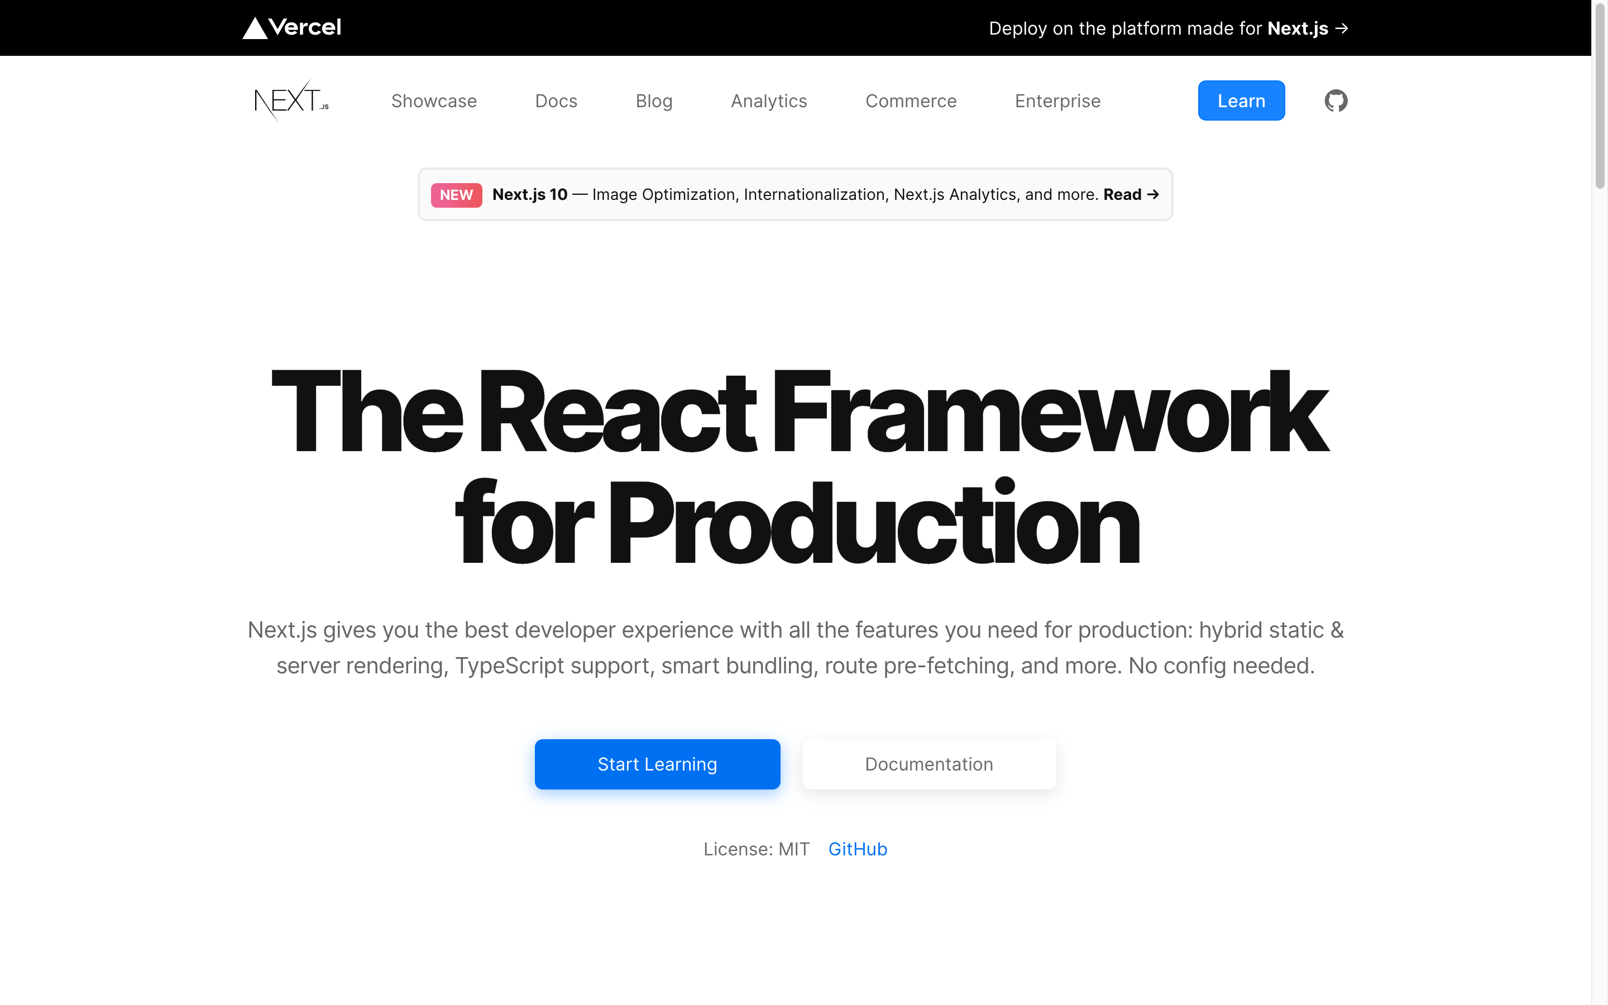Image resolution: width=1608 pixels, height=1005 pixels.
Task: Click the blue Learn button
Action: (x=1241, y=100)
